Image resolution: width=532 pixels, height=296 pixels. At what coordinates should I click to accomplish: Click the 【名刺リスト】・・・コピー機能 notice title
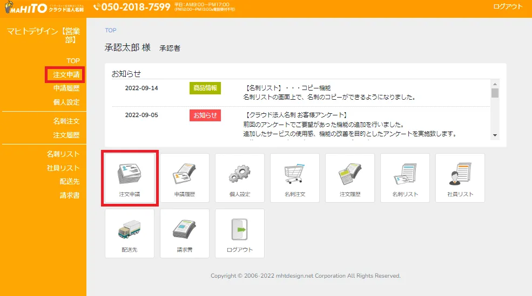tap(287, 88)
